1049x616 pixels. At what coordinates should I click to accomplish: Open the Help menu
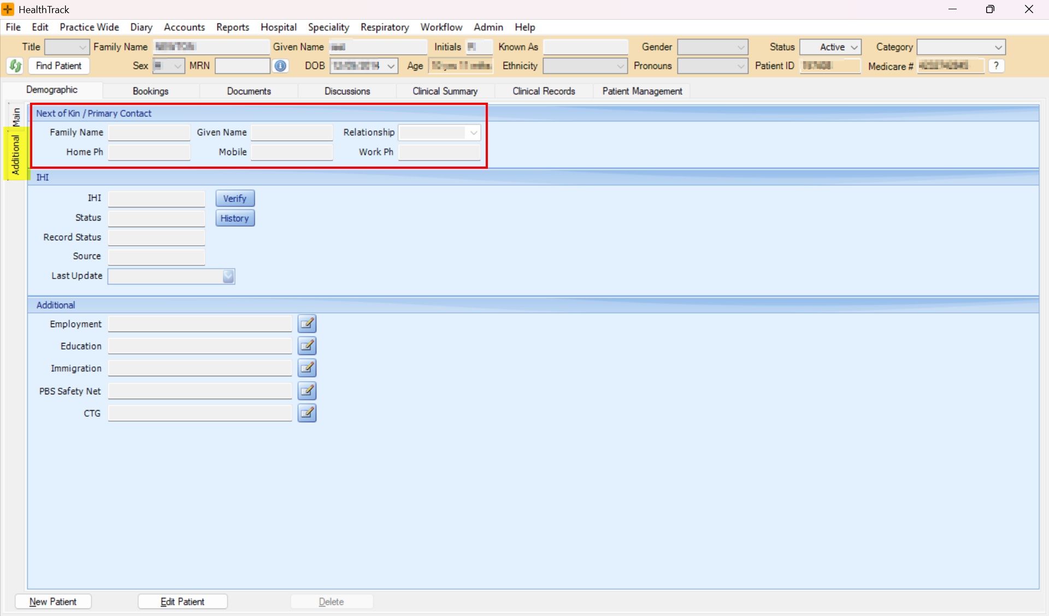(x=524, y=27)
